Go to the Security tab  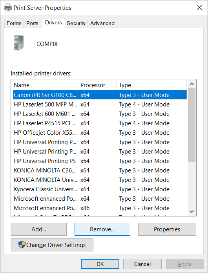coord(76,23)
